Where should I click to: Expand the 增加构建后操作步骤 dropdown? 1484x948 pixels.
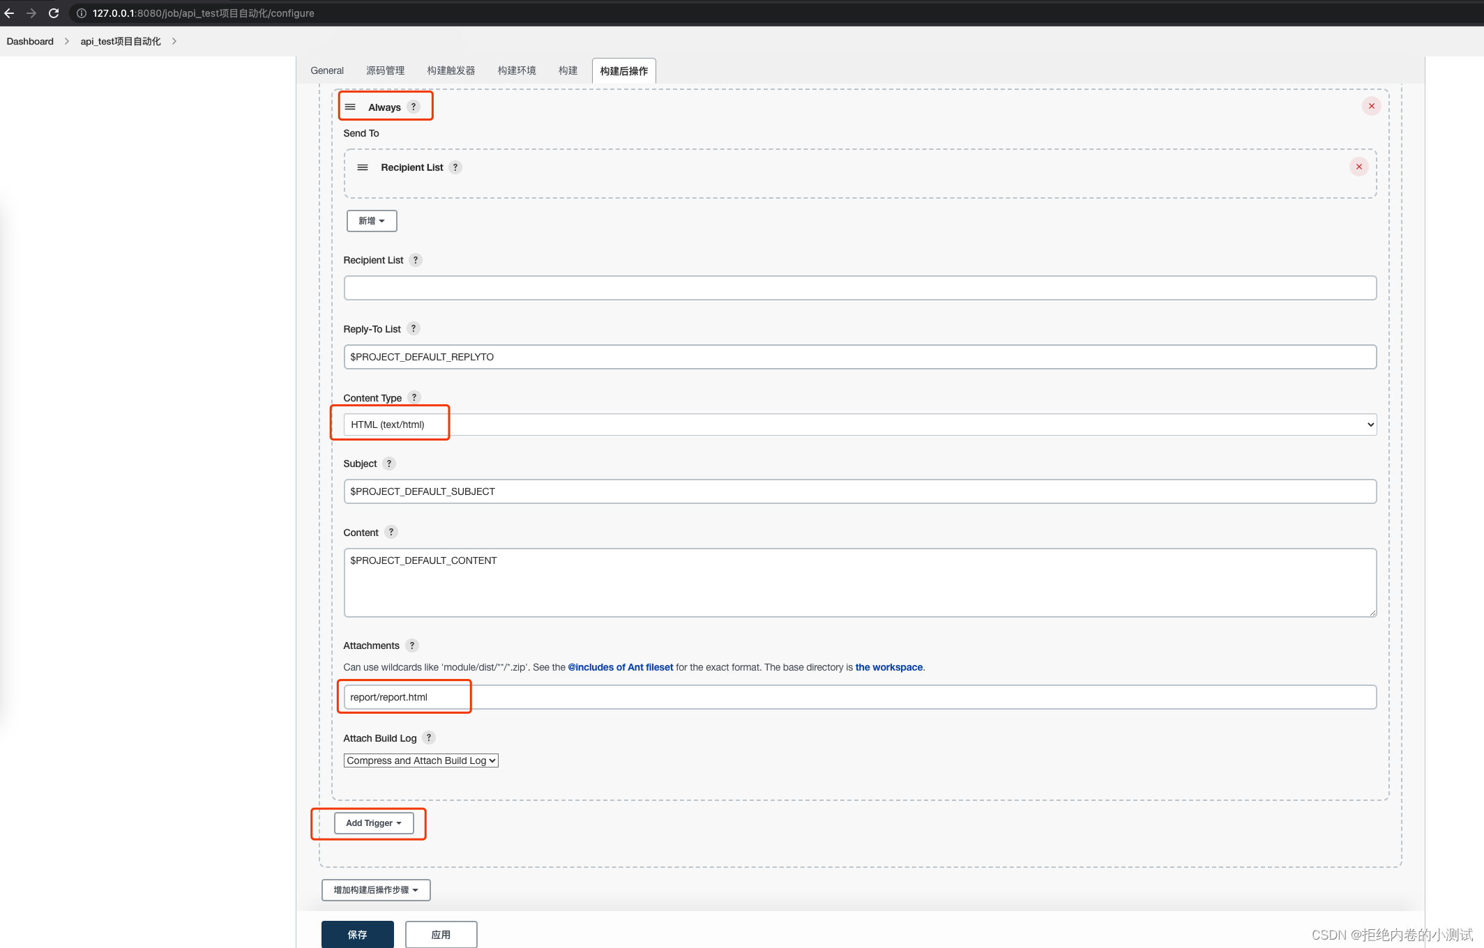coord(376,890)
